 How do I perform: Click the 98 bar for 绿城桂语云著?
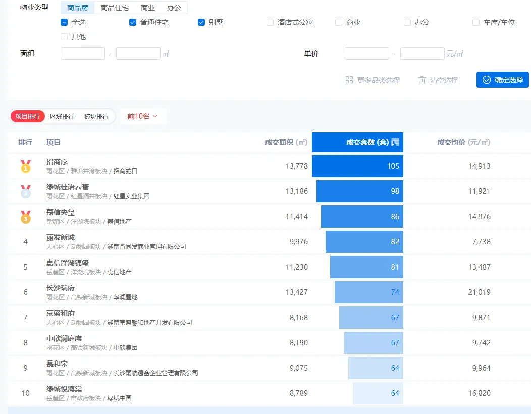point(360,191)
